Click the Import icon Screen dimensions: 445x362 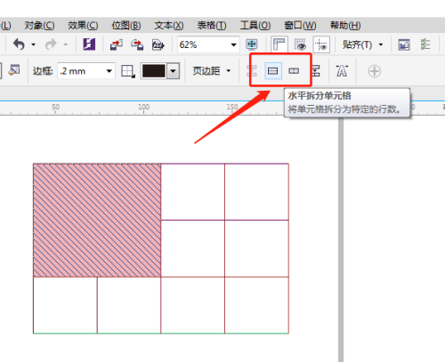117,44
